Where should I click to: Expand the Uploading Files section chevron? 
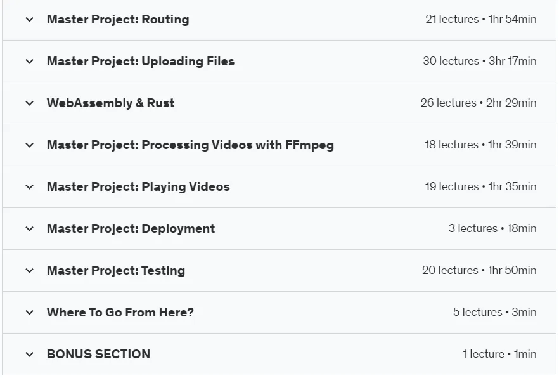pos(30,62)
